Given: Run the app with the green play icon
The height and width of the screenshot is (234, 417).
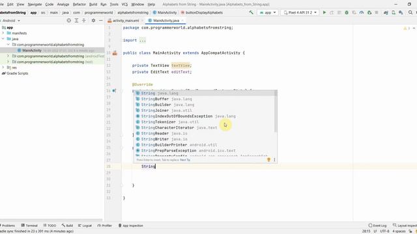Looking at the screenshot, I should point(324,12).
